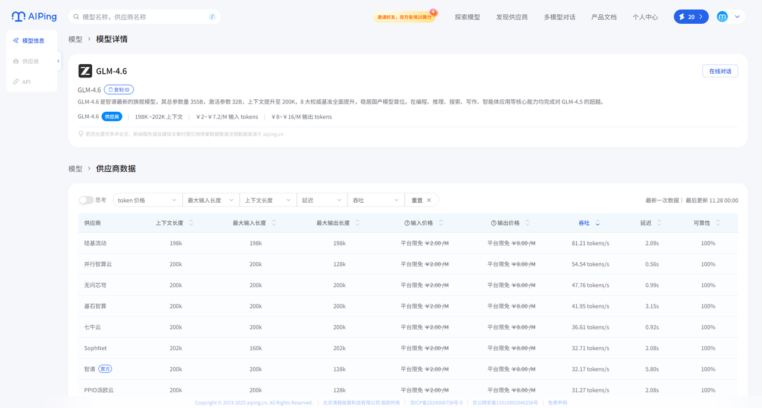Open the 延迟 filter dropdown
762x408 pixels.
[322, 200]
